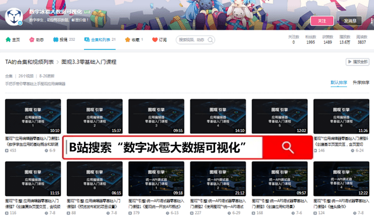Click the 发消息 send message button
374x219 pixels.
pos(350,21)
